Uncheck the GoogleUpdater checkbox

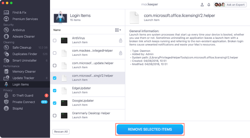click(54, 103)
